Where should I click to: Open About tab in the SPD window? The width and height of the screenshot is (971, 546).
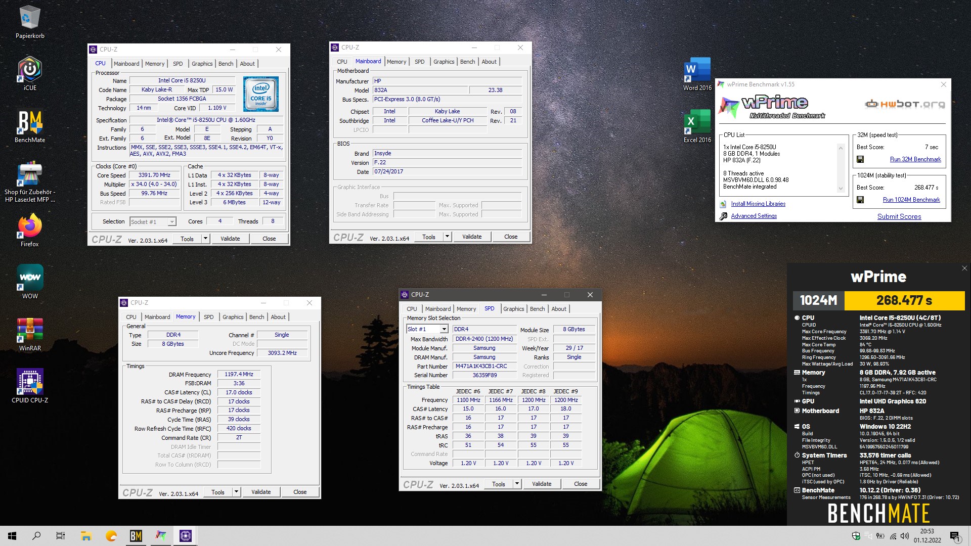click(559, 309)
